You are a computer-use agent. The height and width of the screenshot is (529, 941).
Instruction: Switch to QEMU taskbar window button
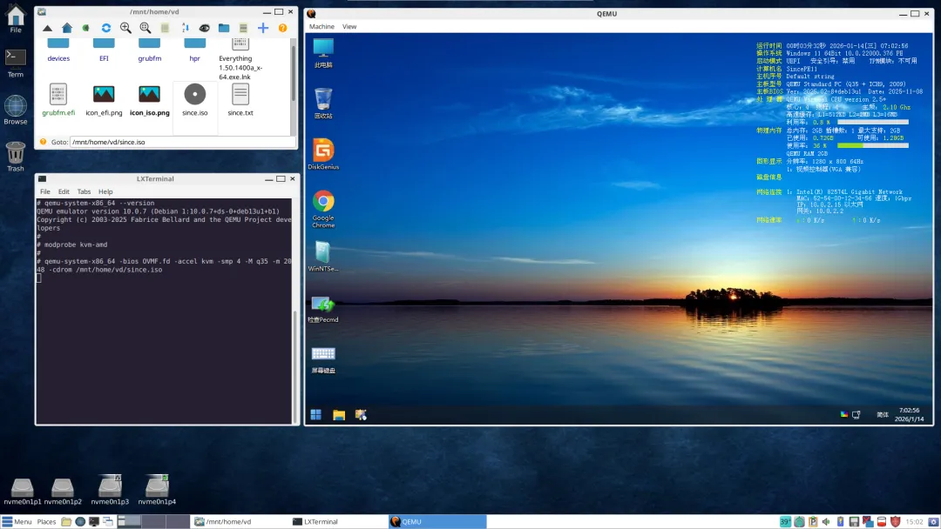(437, 522)
